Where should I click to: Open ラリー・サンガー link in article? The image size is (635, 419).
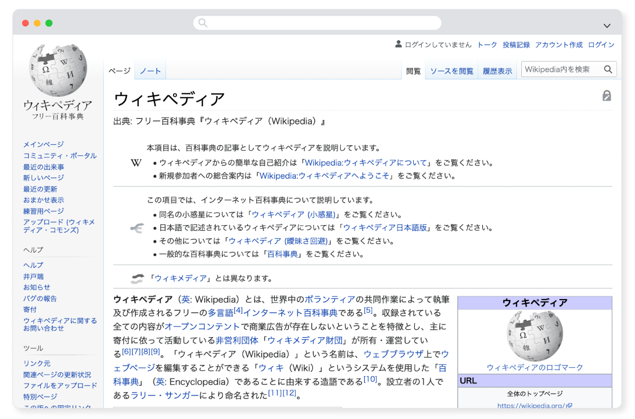click(x=165, y=395)
